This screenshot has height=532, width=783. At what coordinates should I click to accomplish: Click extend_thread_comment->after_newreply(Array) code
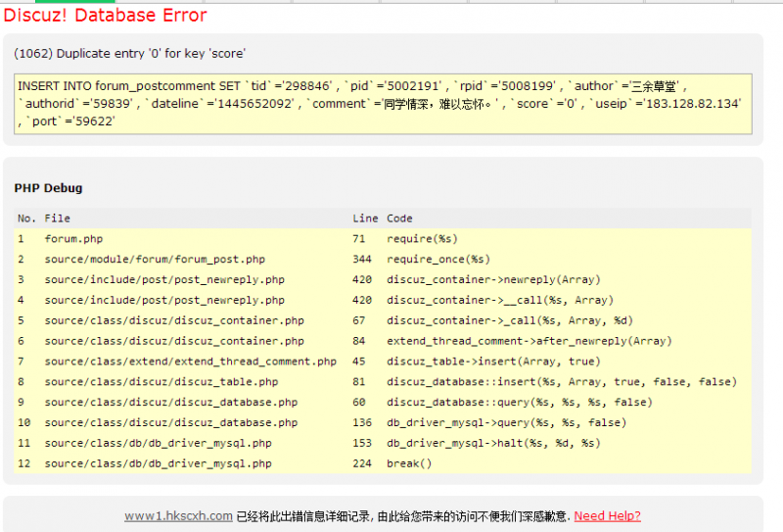(x=530, y=341)
